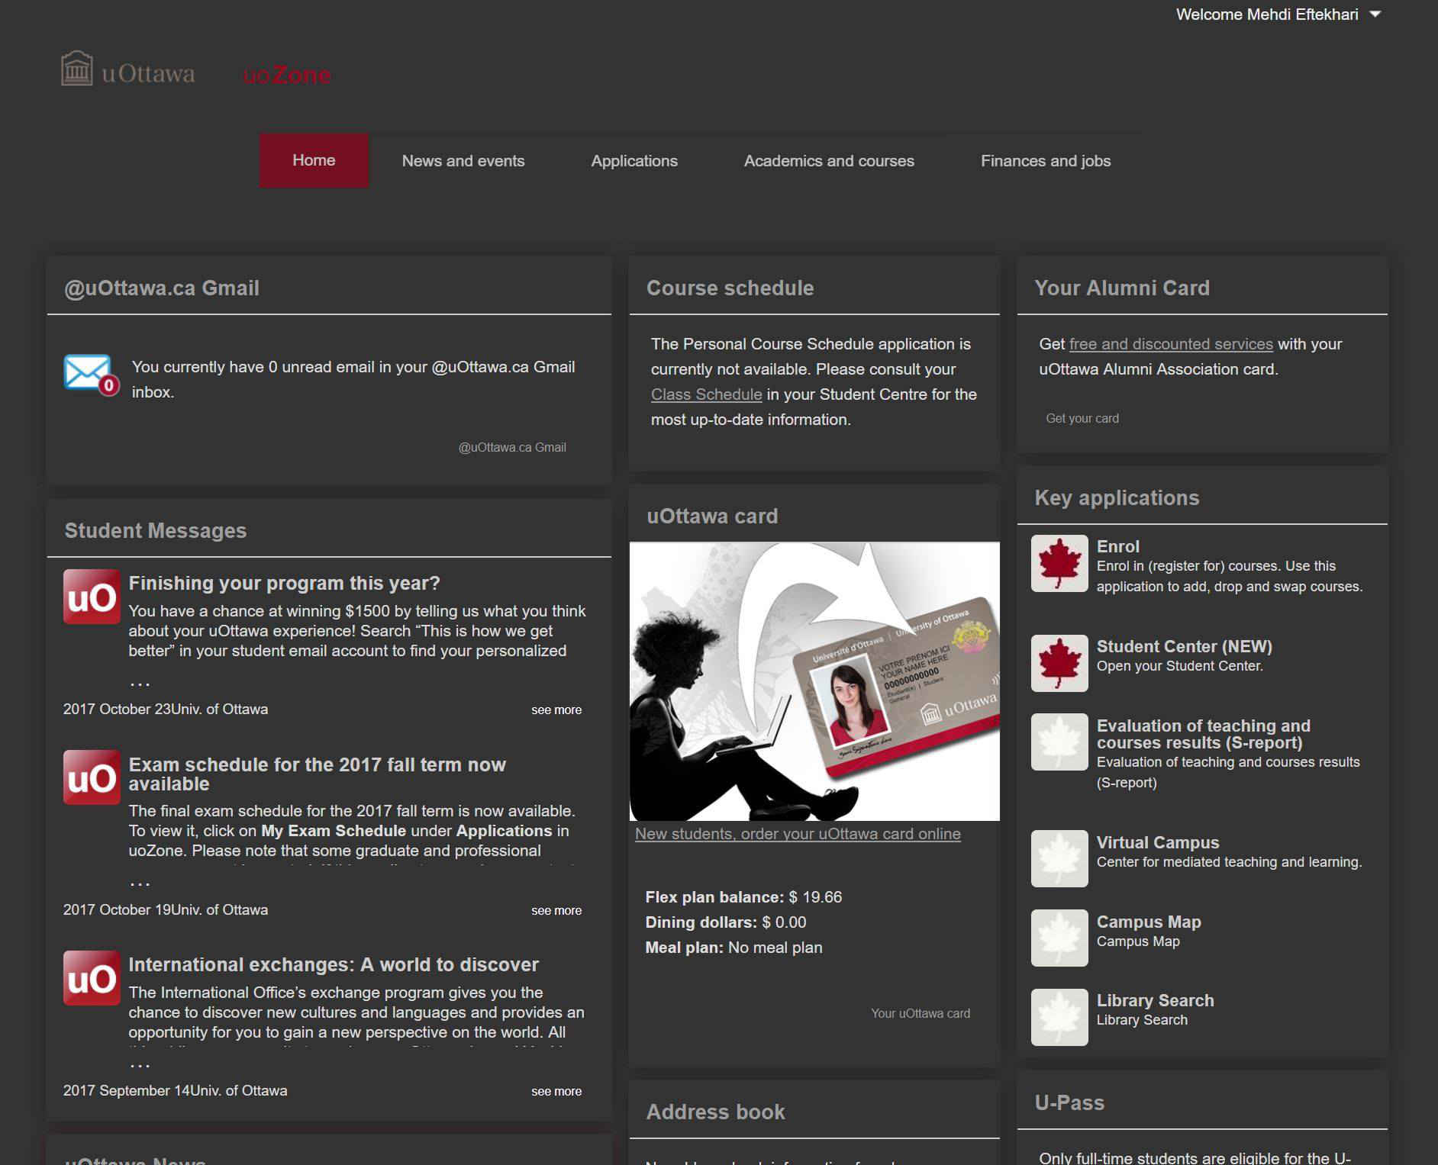Open the @uOttawa.ca Gmail footer link

(512, 448)
